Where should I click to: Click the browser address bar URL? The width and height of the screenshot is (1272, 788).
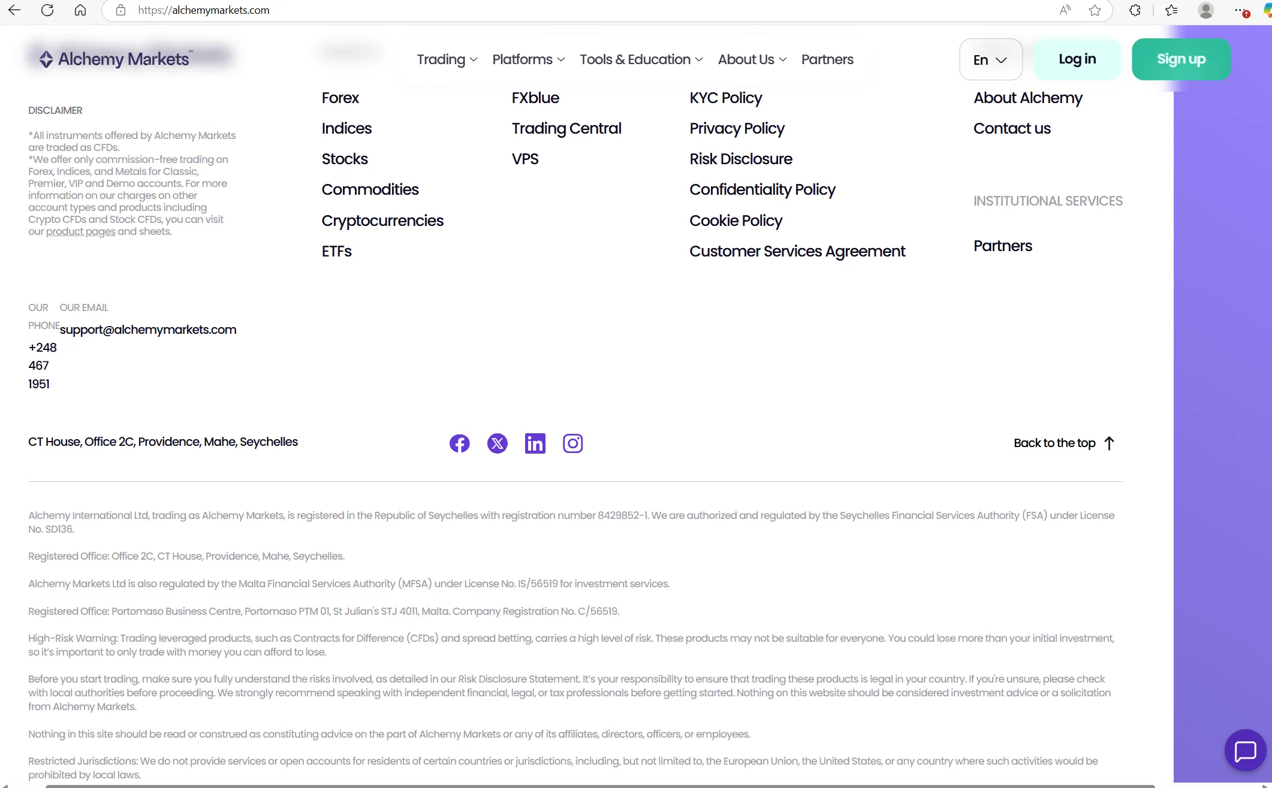[204, 10]
